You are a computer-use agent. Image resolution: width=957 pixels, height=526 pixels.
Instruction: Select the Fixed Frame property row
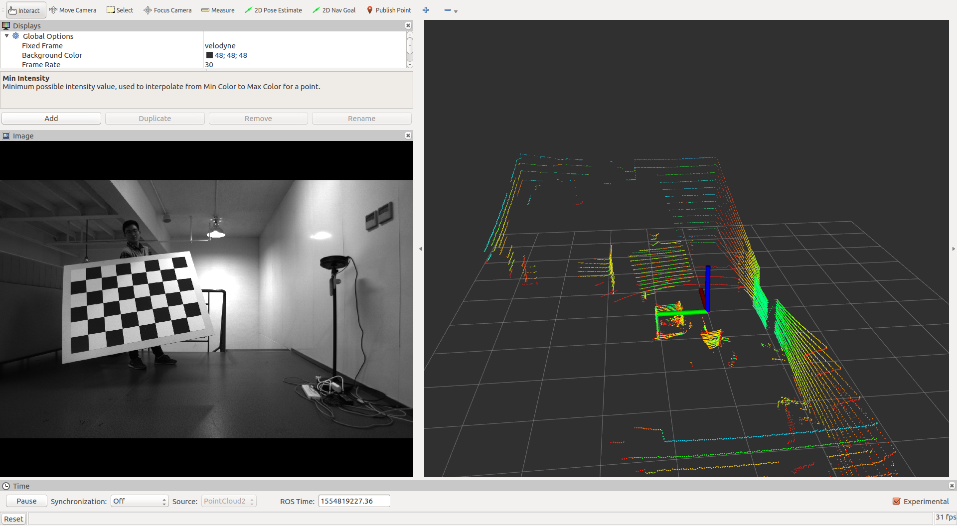[203, 45]
